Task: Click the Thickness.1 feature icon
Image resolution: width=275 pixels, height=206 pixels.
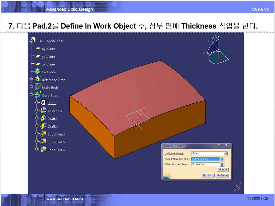Action: coord(43,110)
